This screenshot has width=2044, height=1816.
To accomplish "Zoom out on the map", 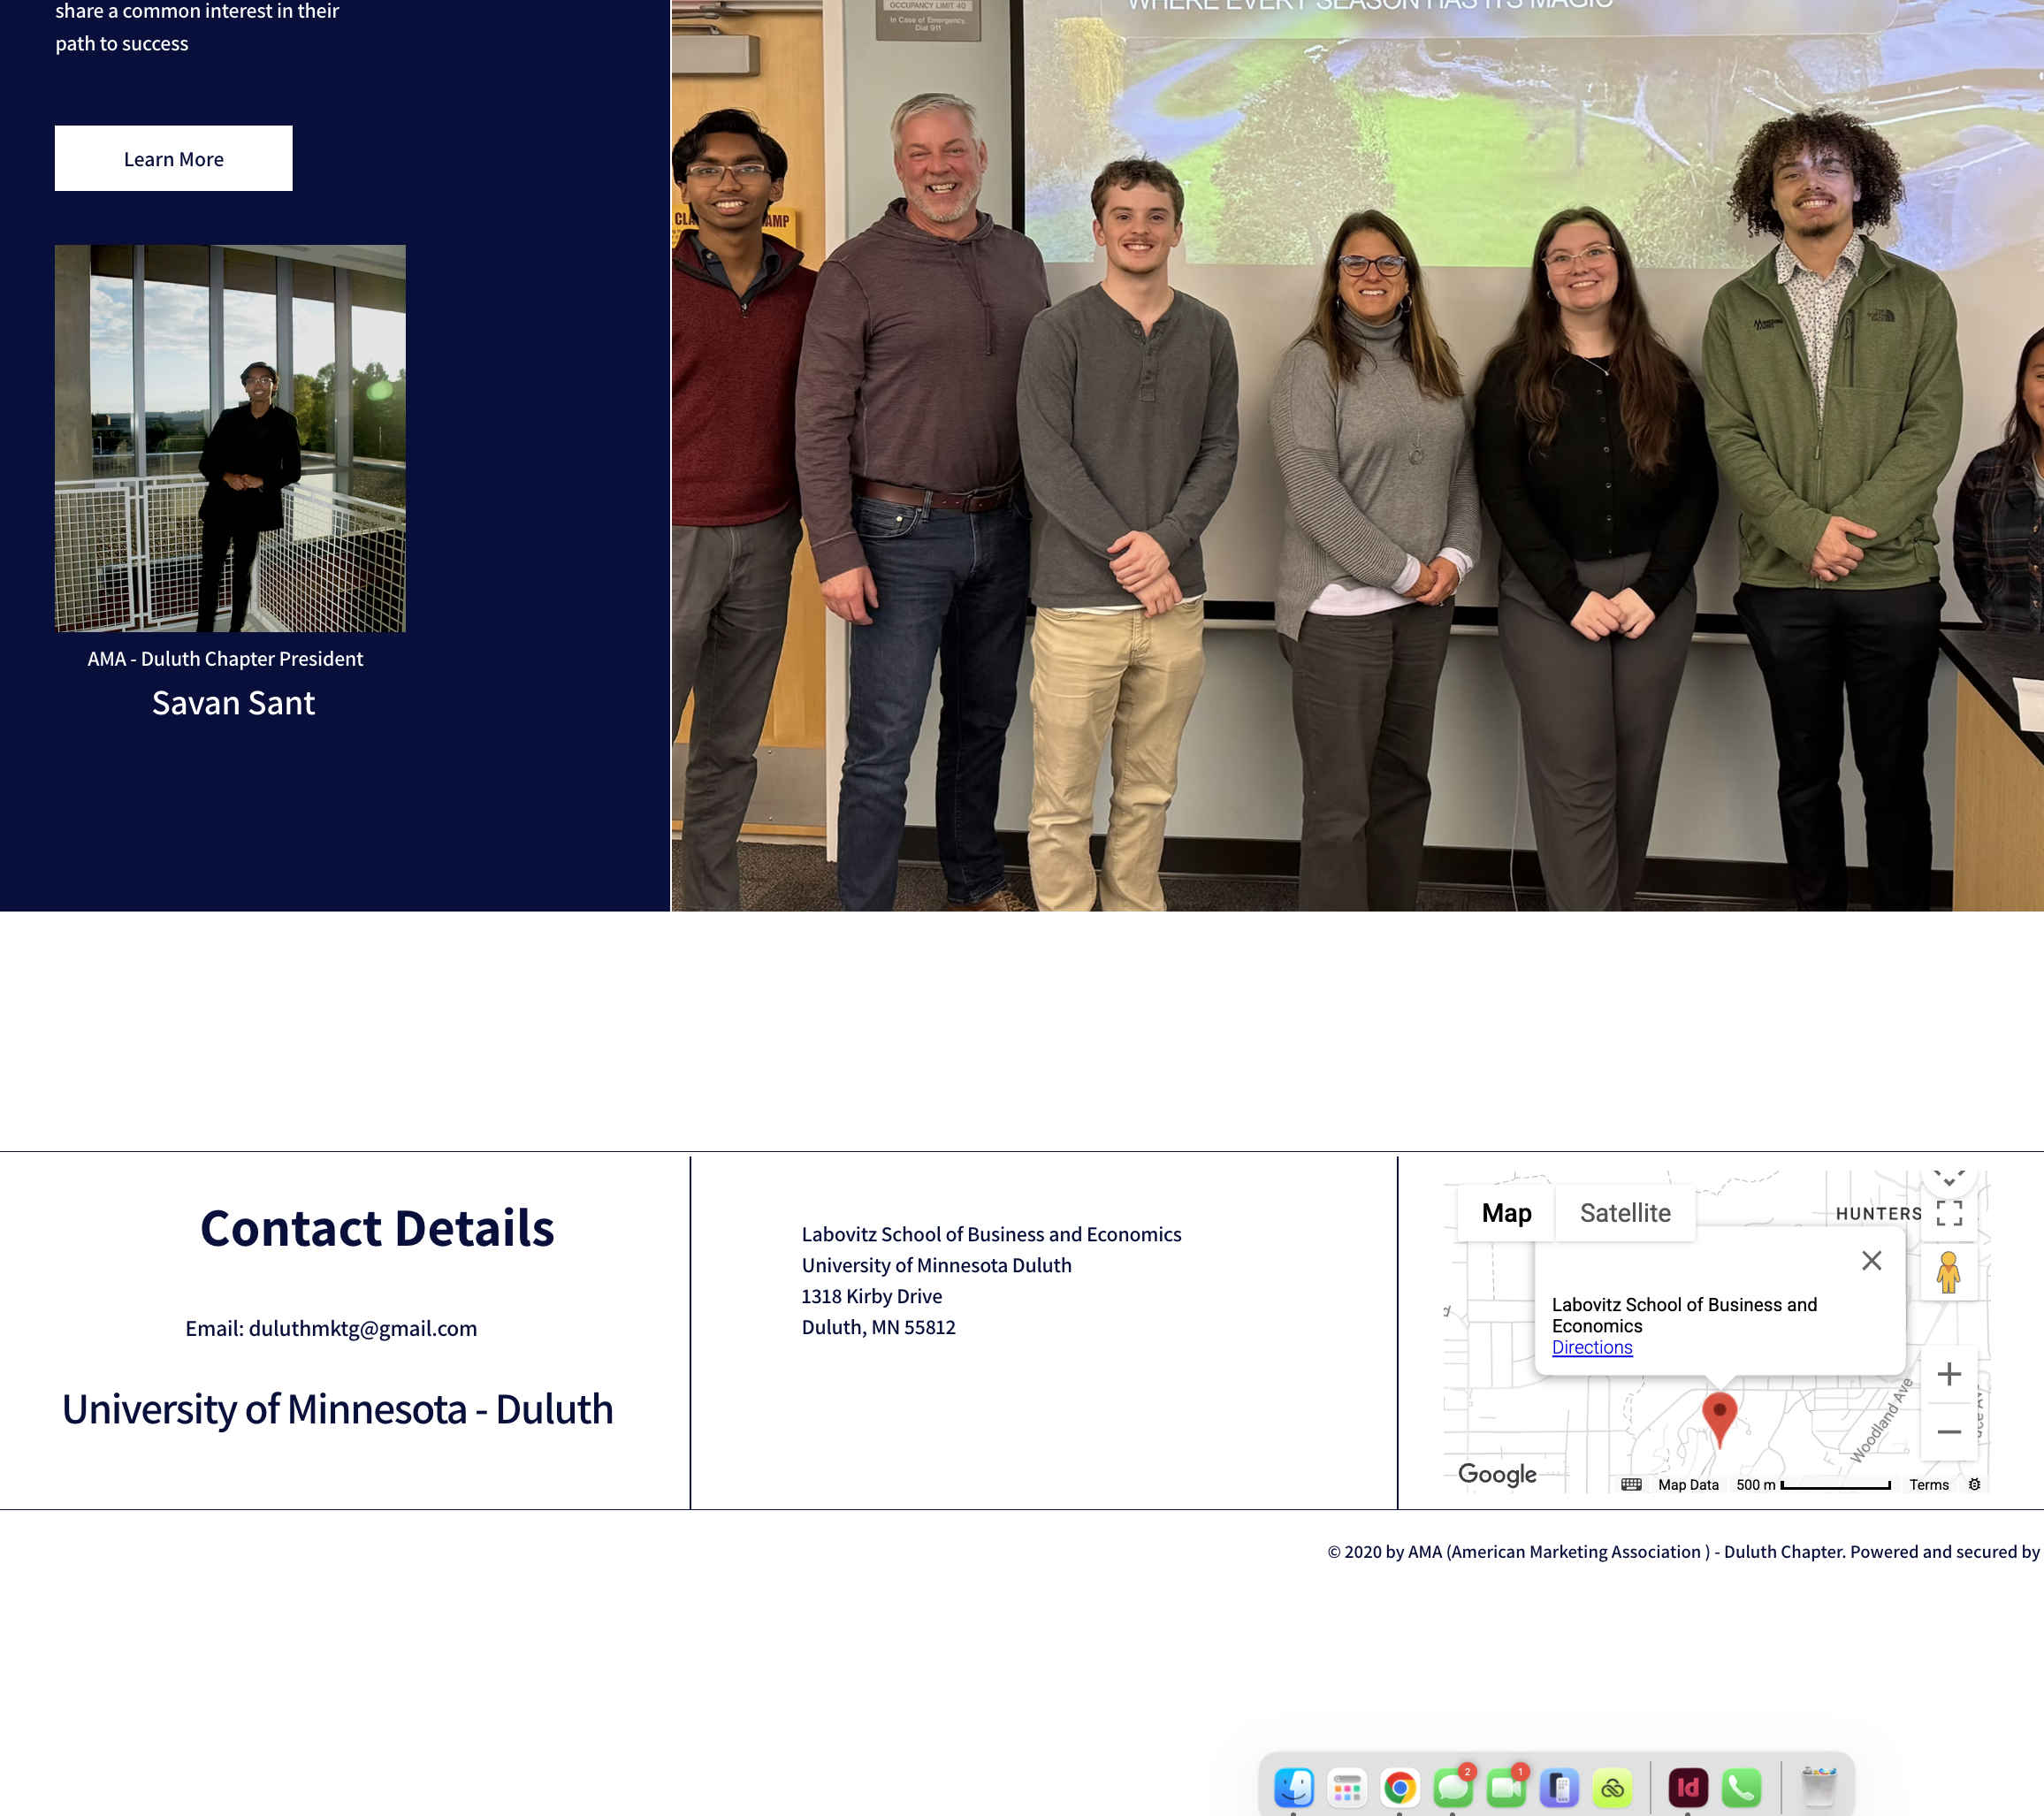I will coord(1949,1431).
